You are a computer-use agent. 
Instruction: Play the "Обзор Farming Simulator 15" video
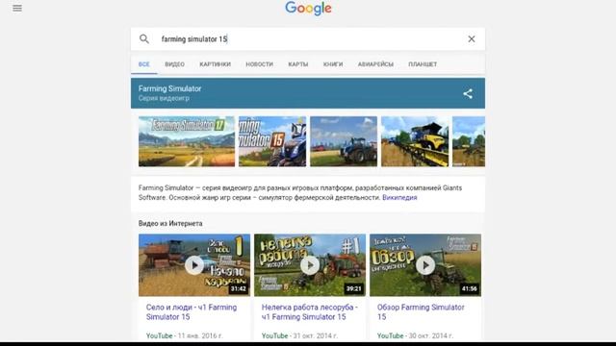(425, 265)
